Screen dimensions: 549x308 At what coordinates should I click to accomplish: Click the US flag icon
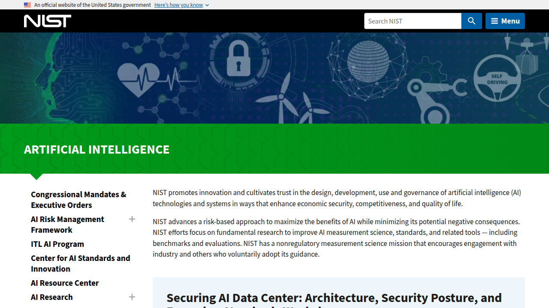click(27, 5)
